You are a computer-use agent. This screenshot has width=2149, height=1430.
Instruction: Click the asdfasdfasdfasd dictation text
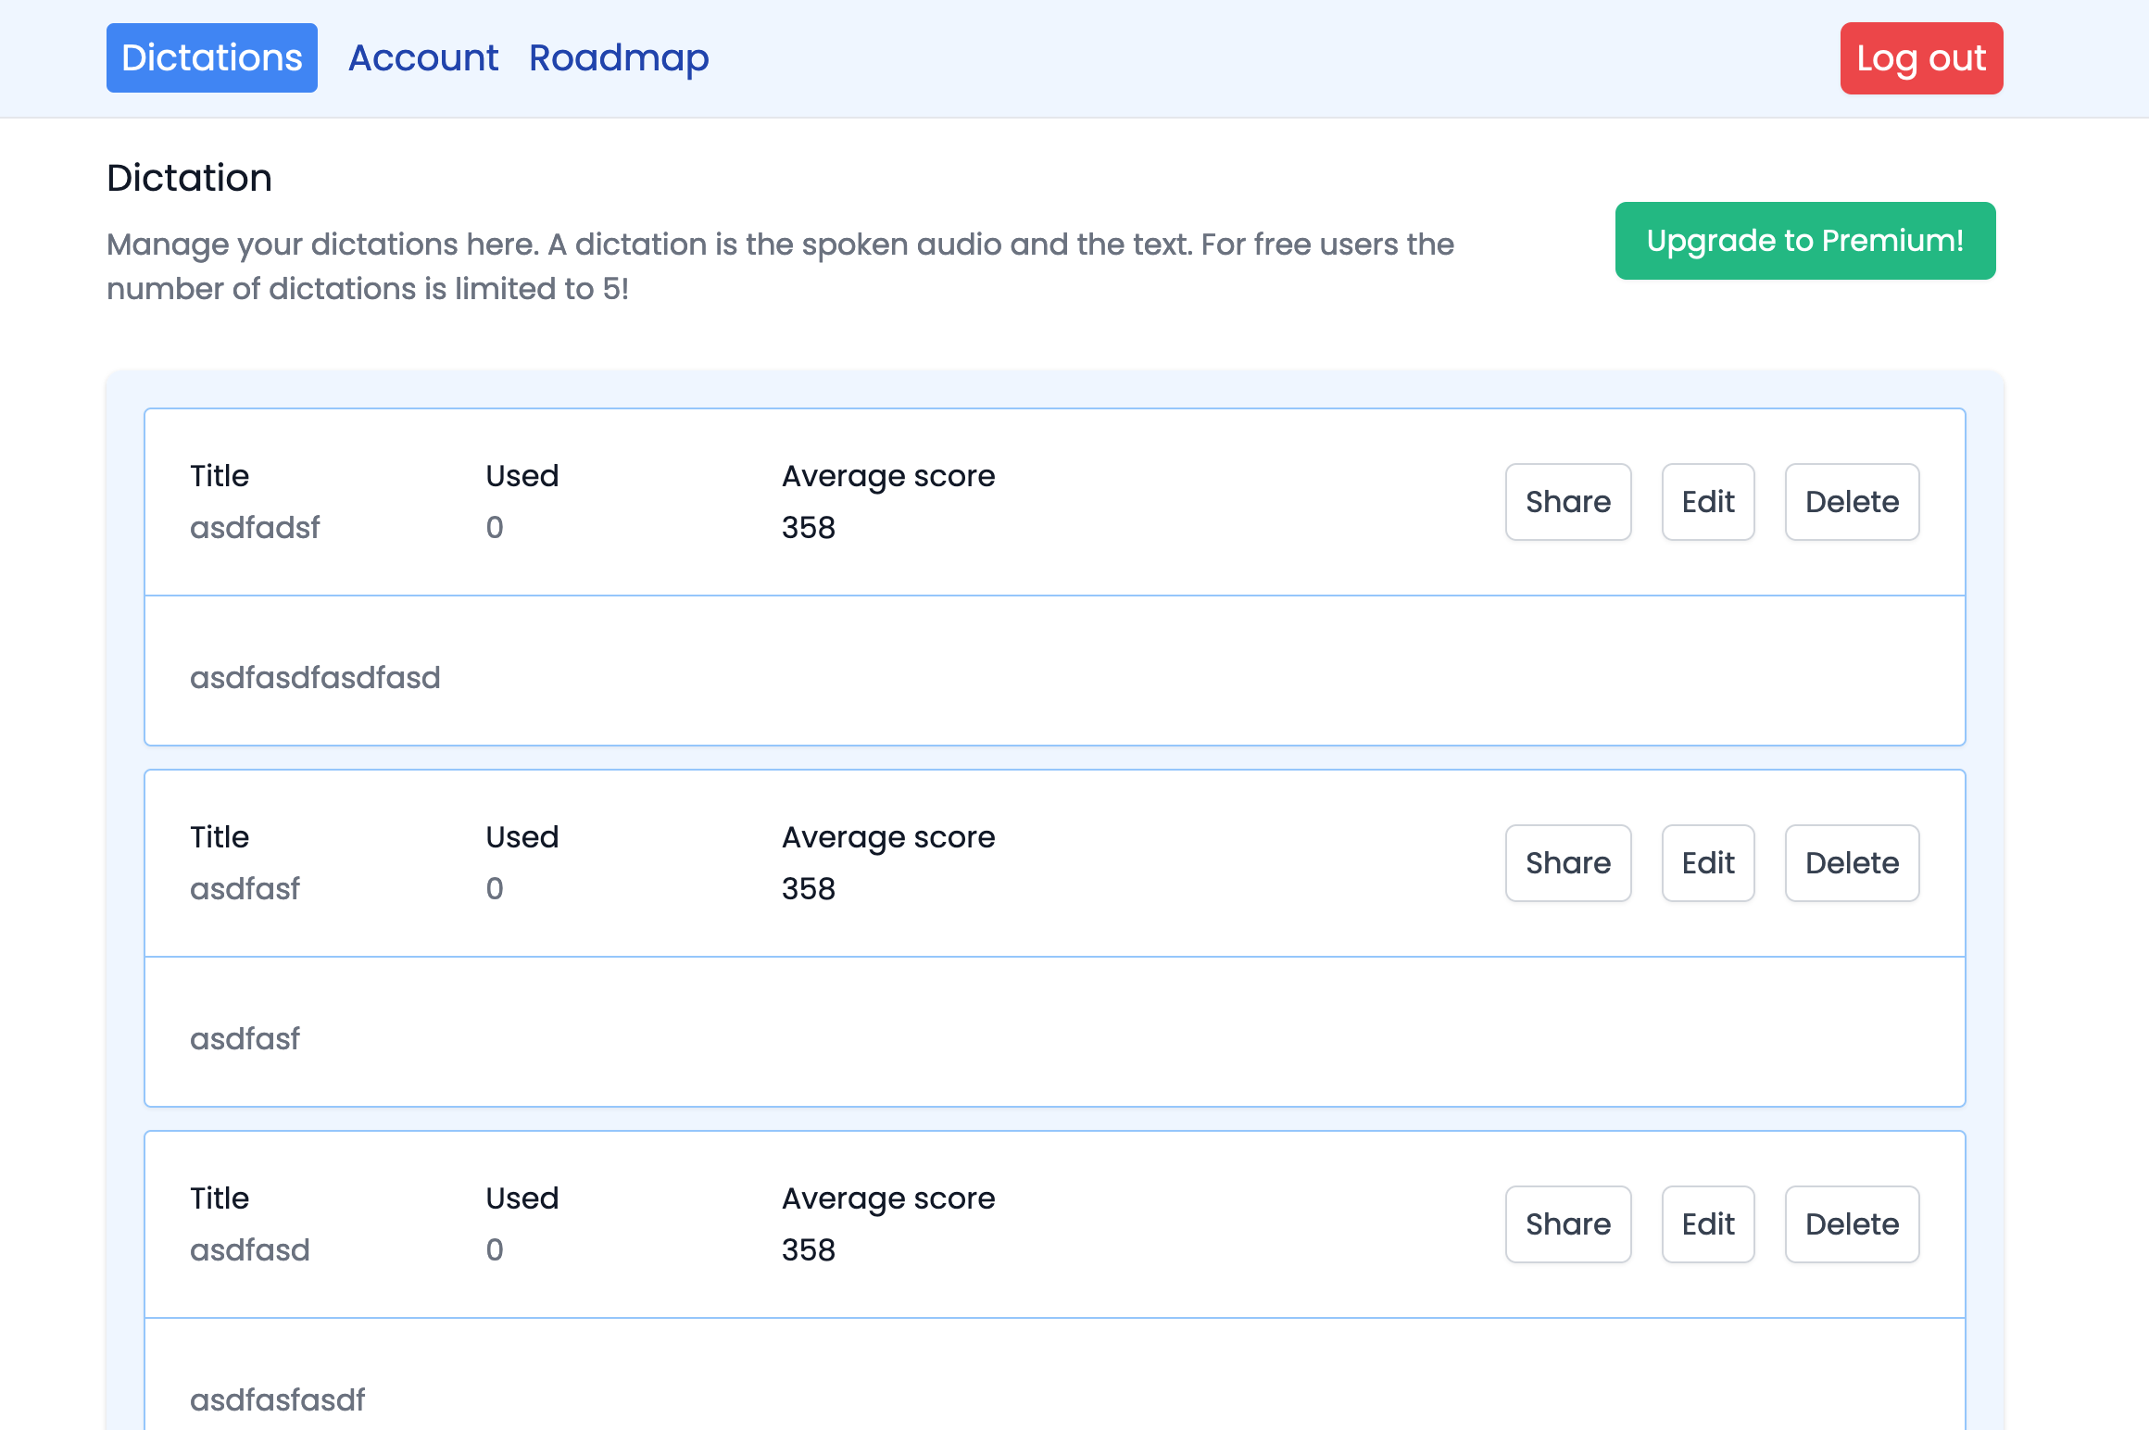[x=315, y=678]
